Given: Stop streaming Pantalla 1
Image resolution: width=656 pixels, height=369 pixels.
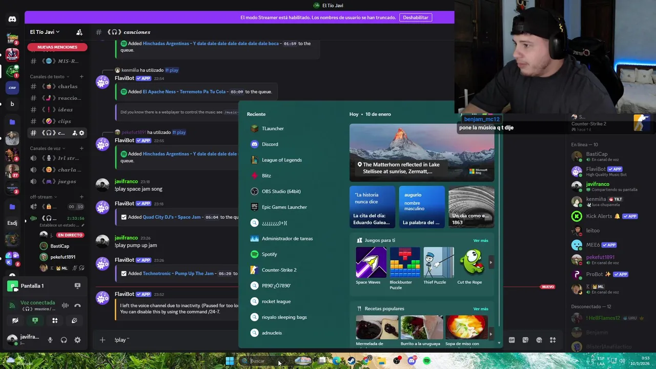Looking at the screenshot, I should (x=77, y=285).
